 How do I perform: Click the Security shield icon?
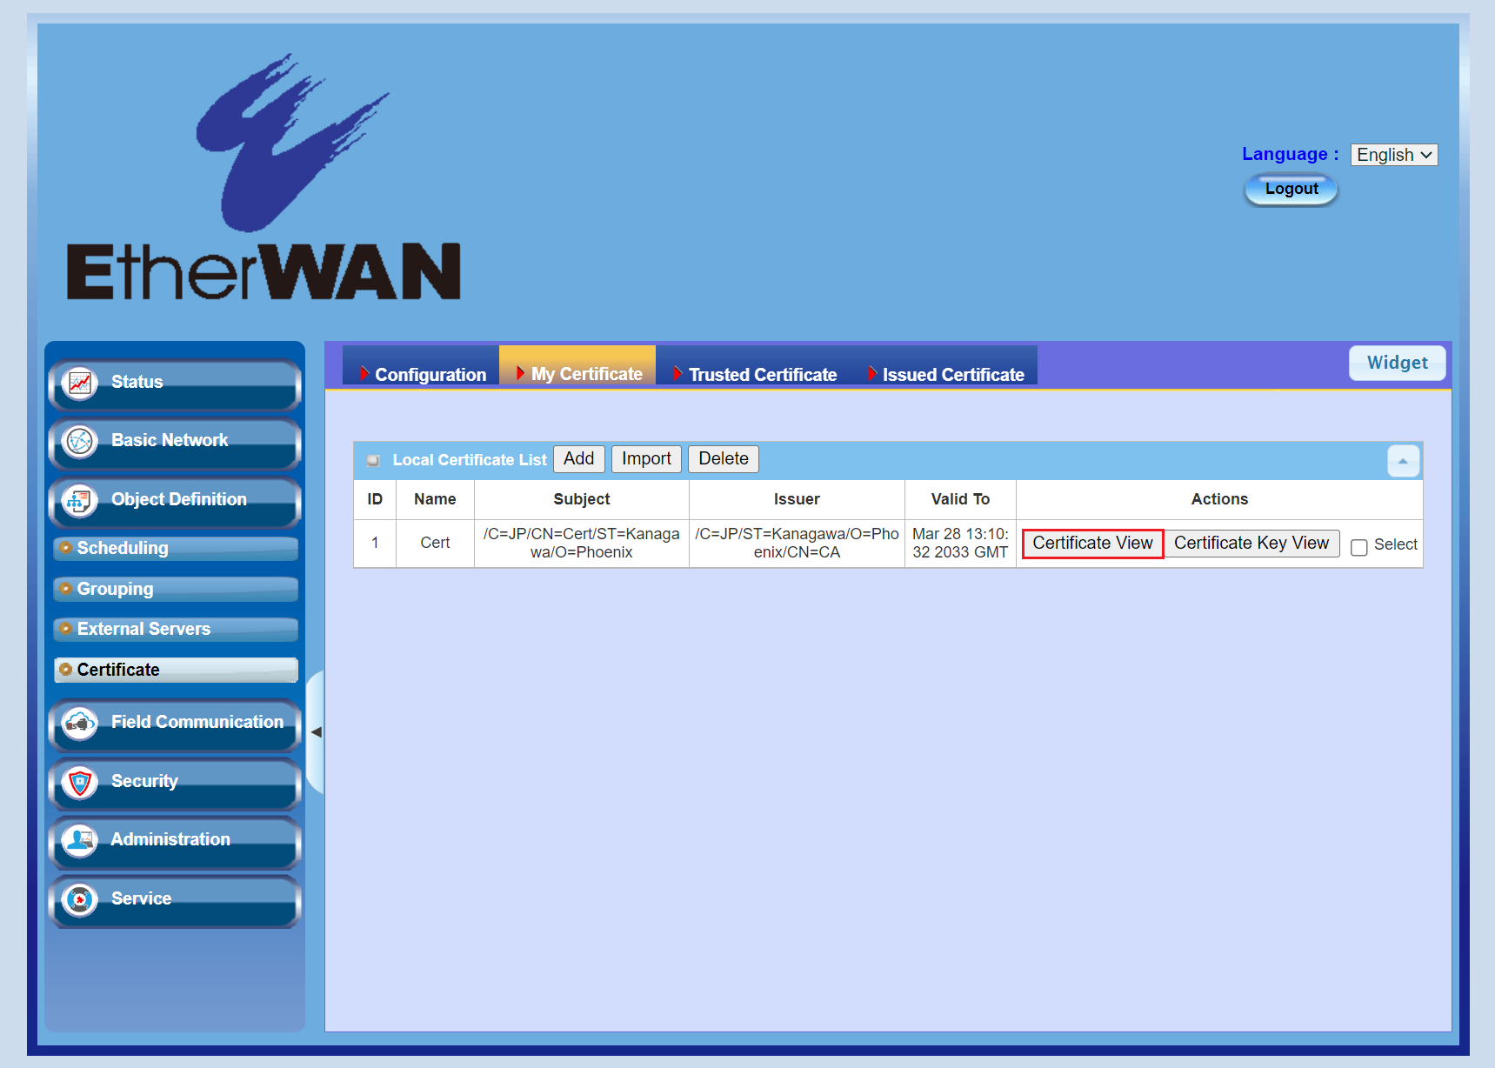(80, 783)
